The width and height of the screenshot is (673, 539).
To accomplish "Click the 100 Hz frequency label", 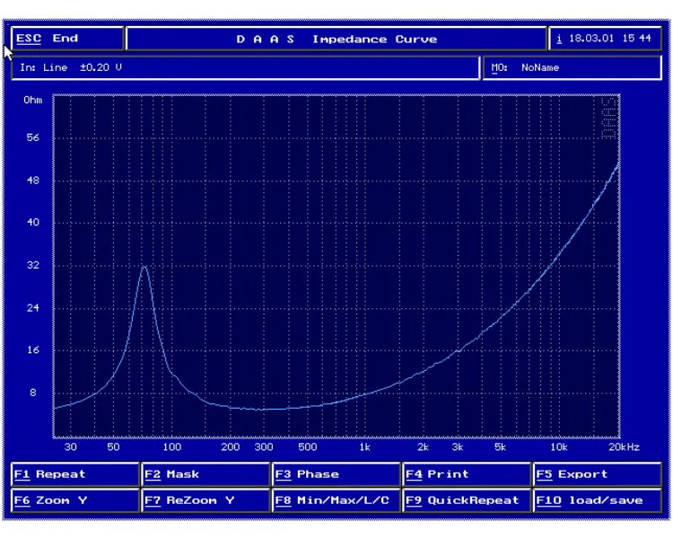I will click(x=171, y=447).
